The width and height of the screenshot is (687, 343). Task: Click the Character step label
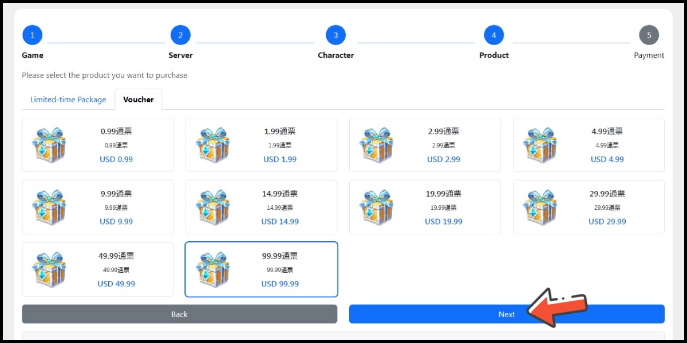tap(335, 55)
